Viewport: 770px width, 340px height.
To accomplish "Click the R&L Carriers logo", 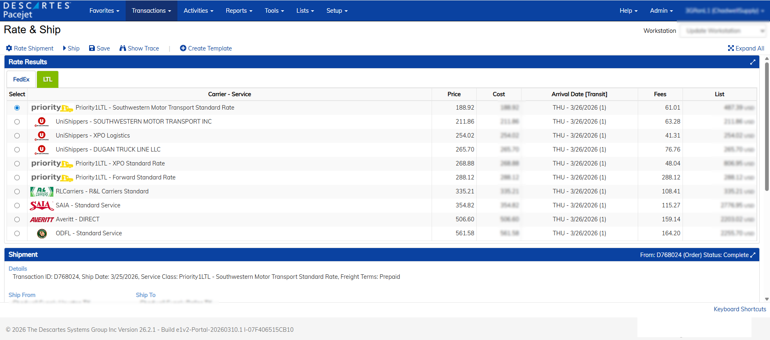I will [42, 191].
